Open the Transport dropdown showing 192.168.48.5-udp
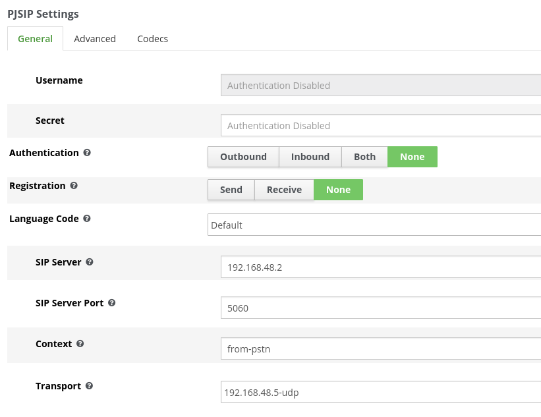The height and width of the screenshot is (417, 541). pos(381,392)
